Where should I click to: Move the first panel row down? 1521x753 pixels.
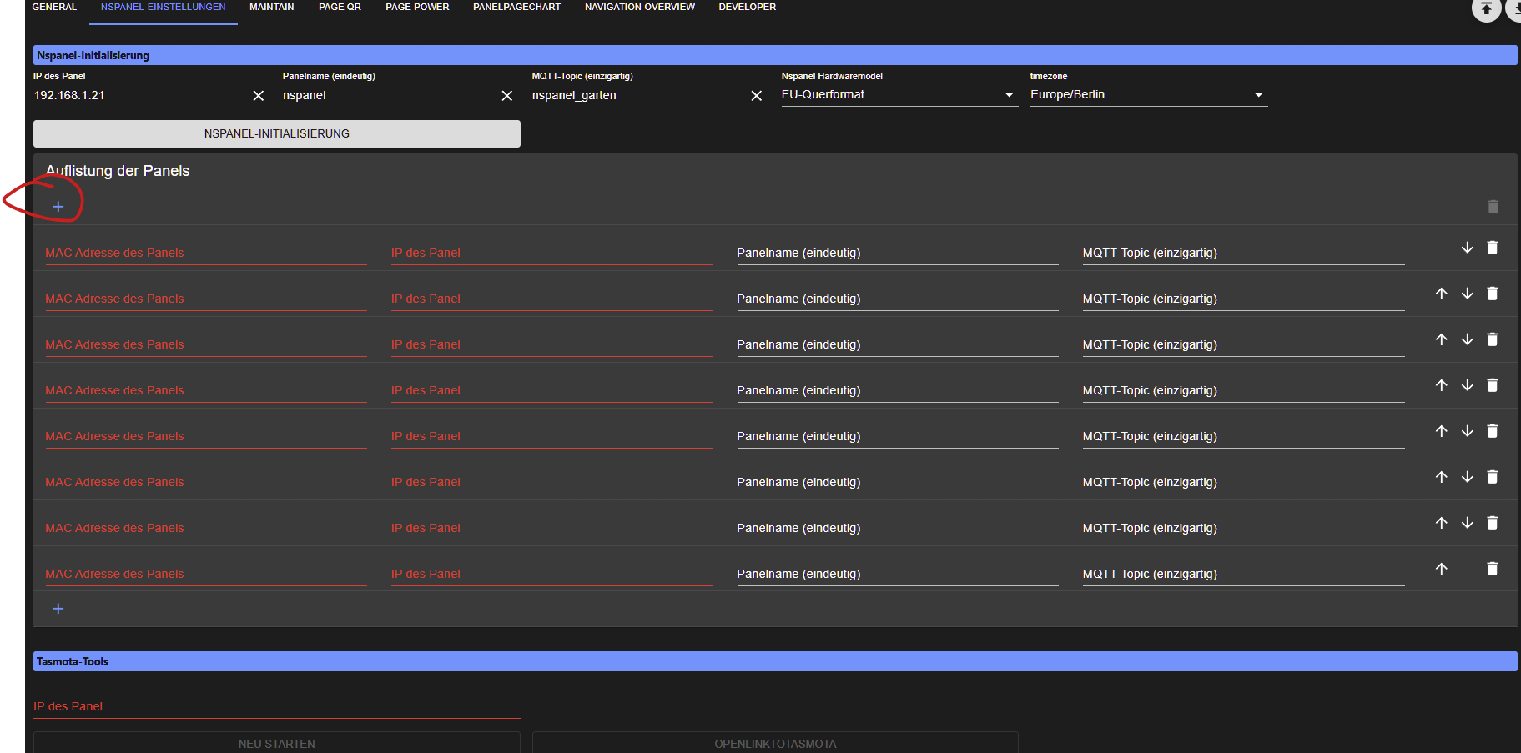pyautogui.click(x=1467, y=248)
